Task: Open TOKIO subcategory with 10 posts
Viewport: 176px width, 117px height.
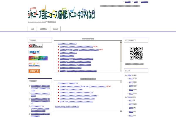Action: tap(131, 104)
